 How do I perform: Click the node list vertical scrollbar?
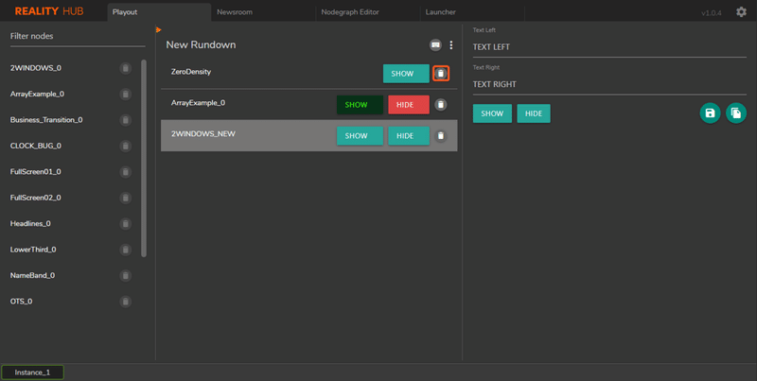tap(144, 158)
